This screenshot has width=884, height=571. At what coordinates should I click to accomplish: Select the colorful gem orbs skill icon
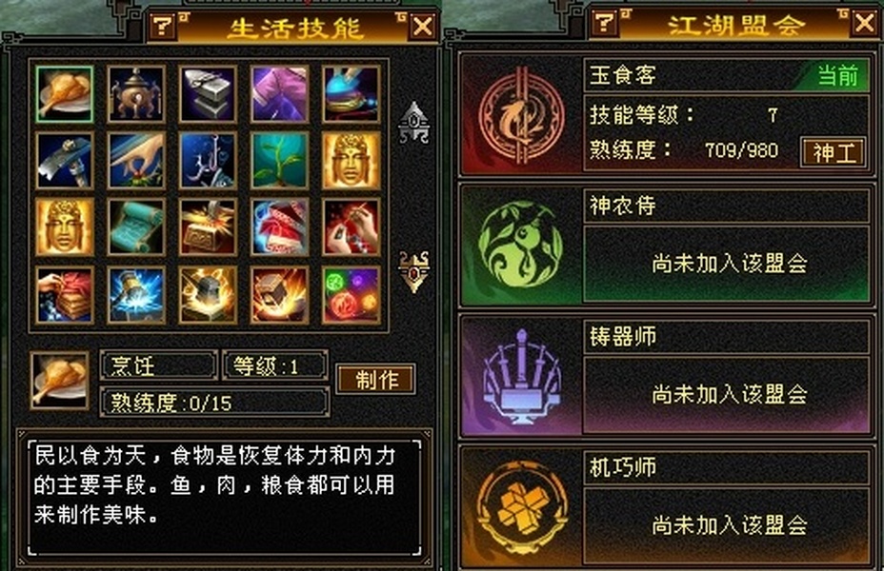point(352,295)
